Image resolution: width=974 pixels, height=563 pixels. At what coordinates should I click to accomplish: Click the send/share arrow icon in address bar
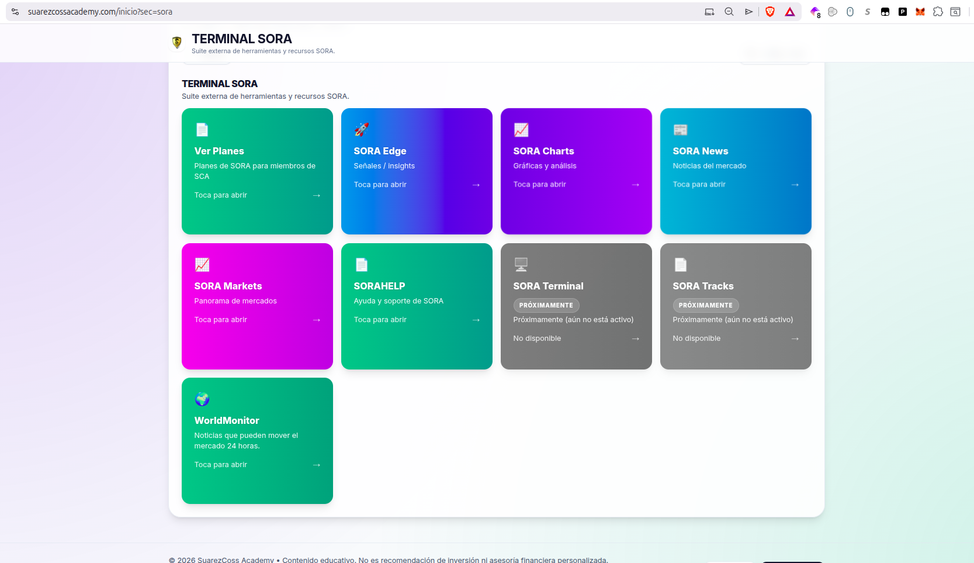click(748, 12)
